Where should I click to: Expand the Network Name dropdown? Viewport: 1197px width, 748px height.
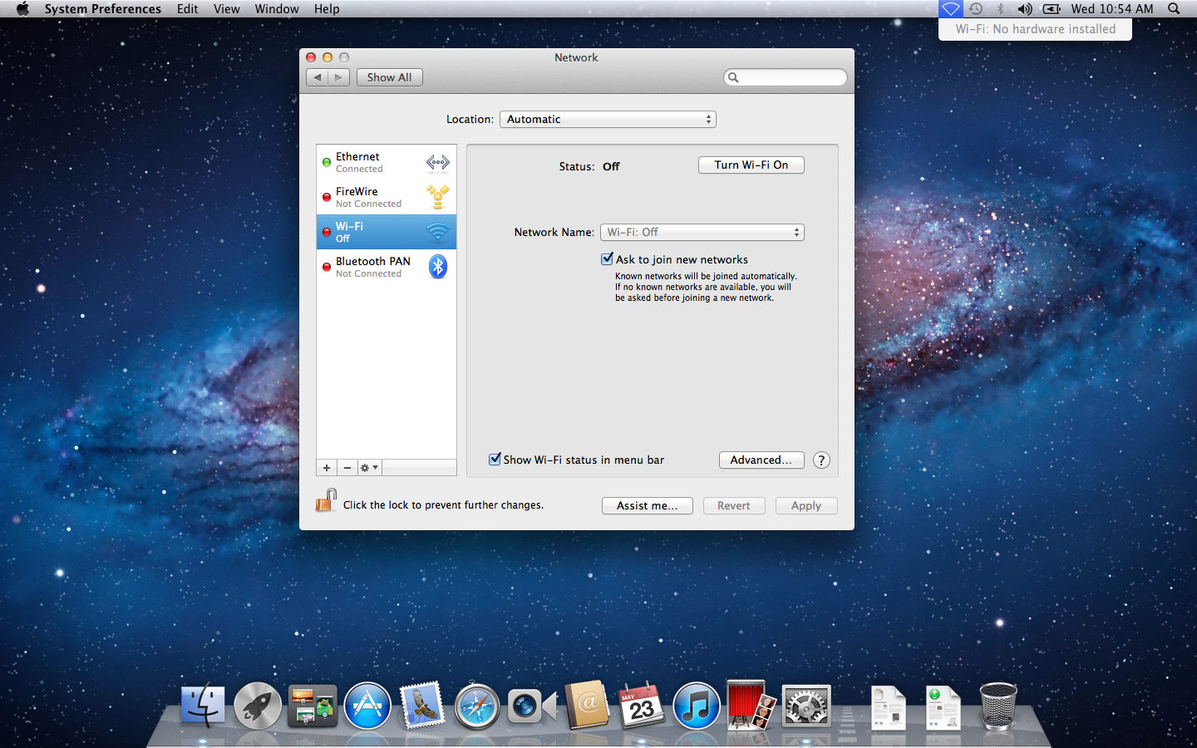(702, 233)
